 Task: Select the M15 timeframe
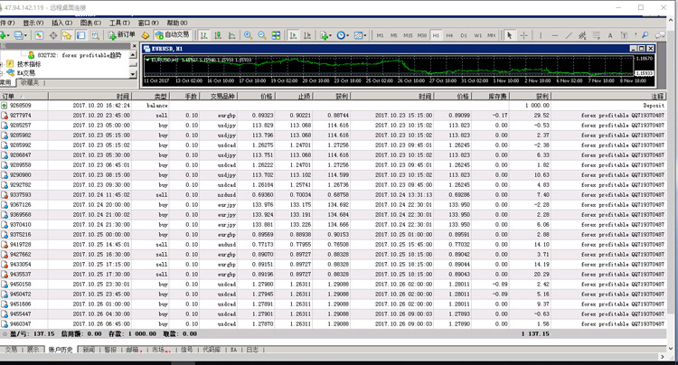(x=408, y=35)
